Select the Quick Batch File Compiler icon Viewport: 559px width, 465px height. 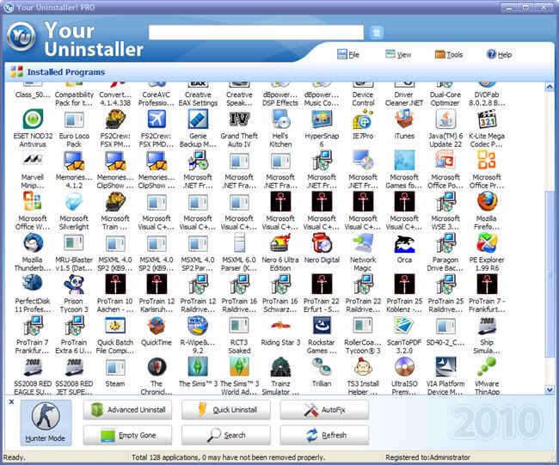[x=115, y=326]
